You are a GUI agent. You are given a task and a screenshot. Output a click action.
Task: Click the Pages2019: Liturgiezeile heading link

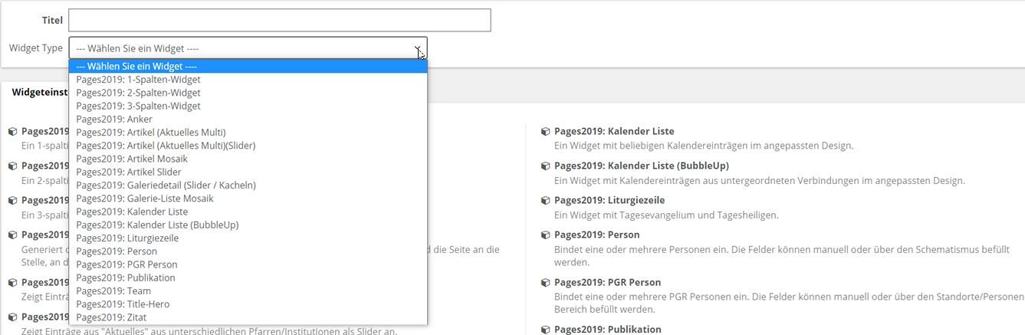coord(609,200)
